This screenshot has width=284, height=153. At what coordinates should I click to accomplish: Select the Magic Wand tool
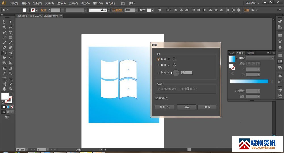click(4, 27)
